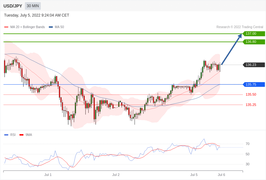
Task: Click the 135.25 support level label
Action: click(251, 105)
